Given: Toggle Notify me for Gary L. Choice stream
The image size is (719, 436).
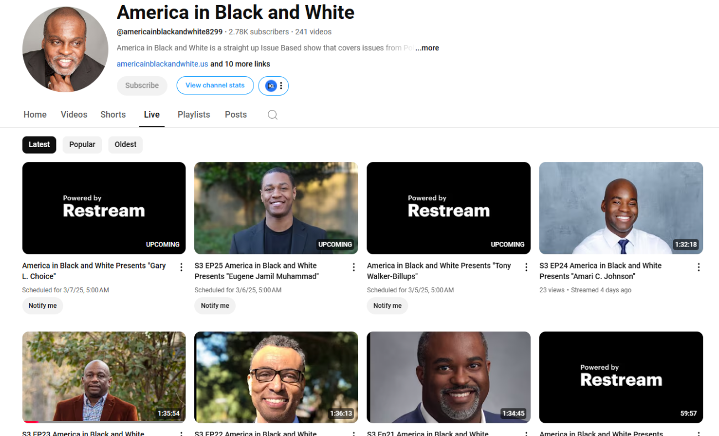Looking at the screenshot, I should [x=43, y=306].
